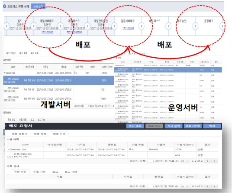
Task: Click previous page arrow beside 0-0 of 0
Action: tap(207, 186)
